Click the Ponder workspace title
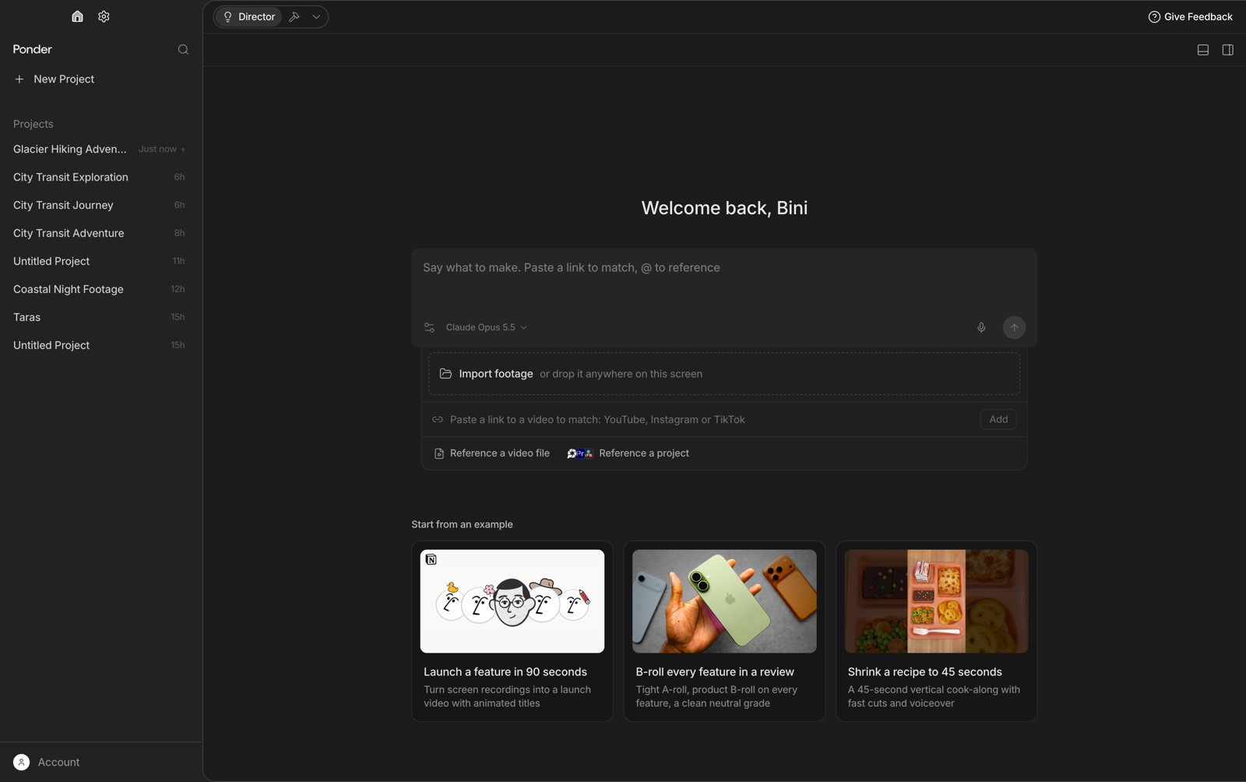This screenshot has width=1246, height=782. pos(33,49)
